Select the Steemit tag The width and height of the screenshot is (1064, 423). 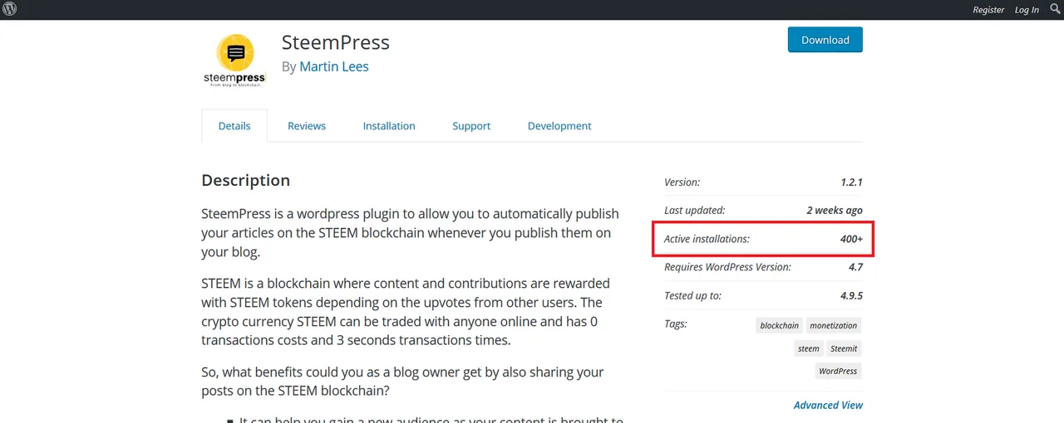(x=844, y=348)
